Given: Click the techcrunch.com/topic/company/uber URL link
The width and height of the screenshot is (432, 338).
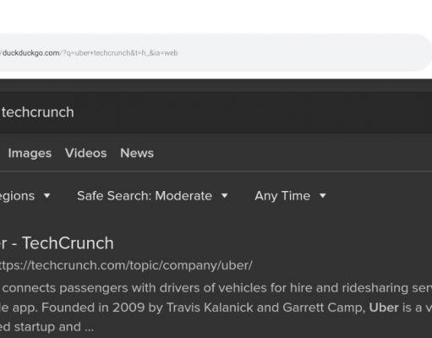Looking at the screenshot, I should pyautogui.click(x=126, y=265).
